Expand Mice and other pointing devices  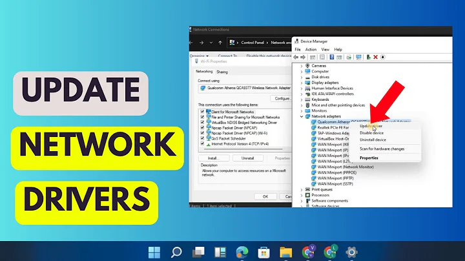click(x=302, y=105)
